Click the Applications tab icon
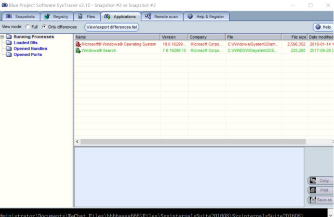 coord(107,16)
